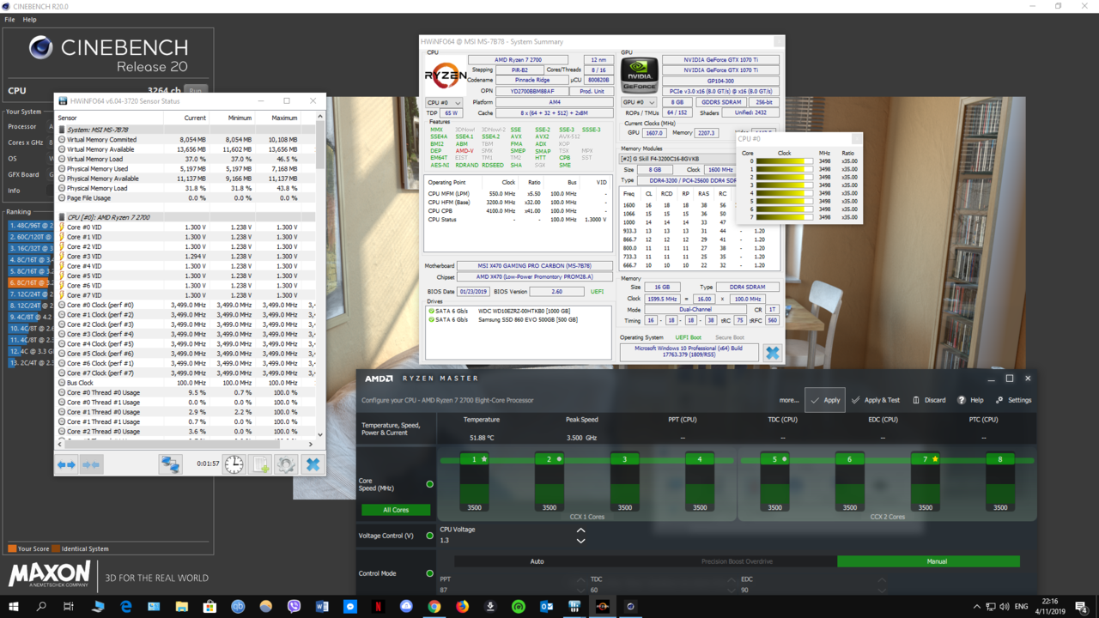Image resolution: width=1099 pixels, height=618 pixels.
Task: Open sensor settings gear icon in HWiNFO
Action: 286,464
